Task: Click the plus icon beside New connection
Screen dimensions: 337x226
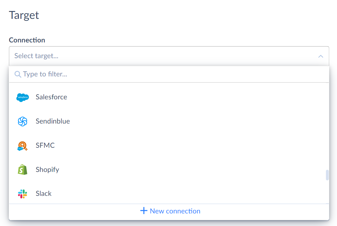Action: click(144, 211)
